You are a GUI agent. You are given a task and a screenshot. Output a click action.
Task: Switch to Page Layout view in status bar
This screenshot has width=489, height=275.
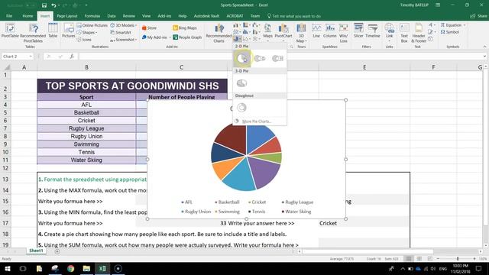tap(419, 259)
